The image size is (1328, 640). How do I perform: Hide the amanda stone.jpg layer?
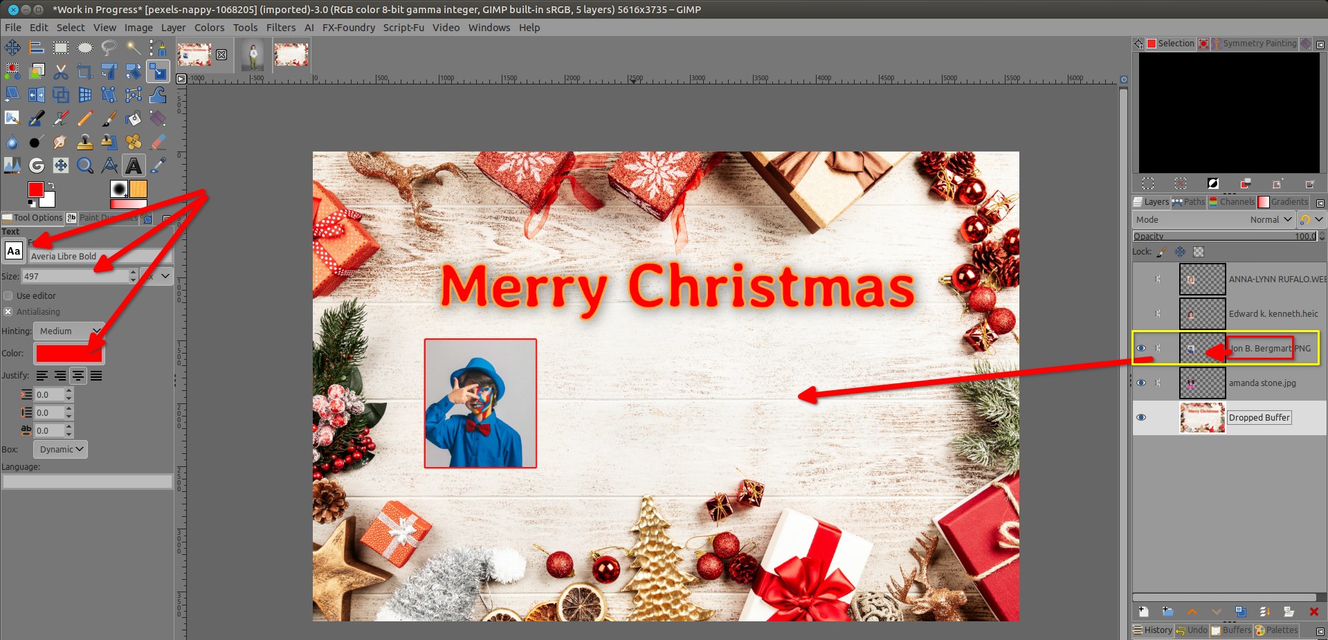tap(1141, 383)
